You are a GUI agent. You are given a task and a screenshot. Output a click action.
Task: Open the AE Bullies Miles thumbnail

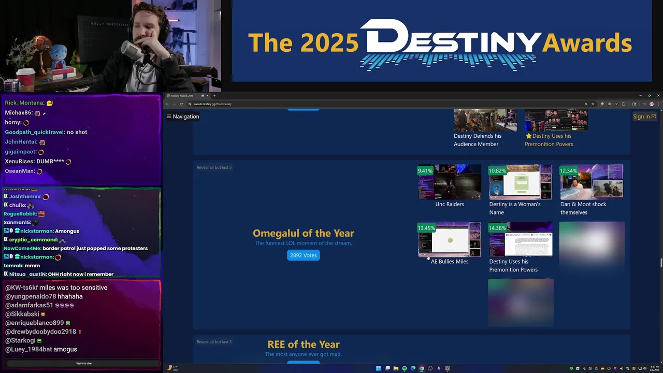pyautogui.click(x=449, y=239)
